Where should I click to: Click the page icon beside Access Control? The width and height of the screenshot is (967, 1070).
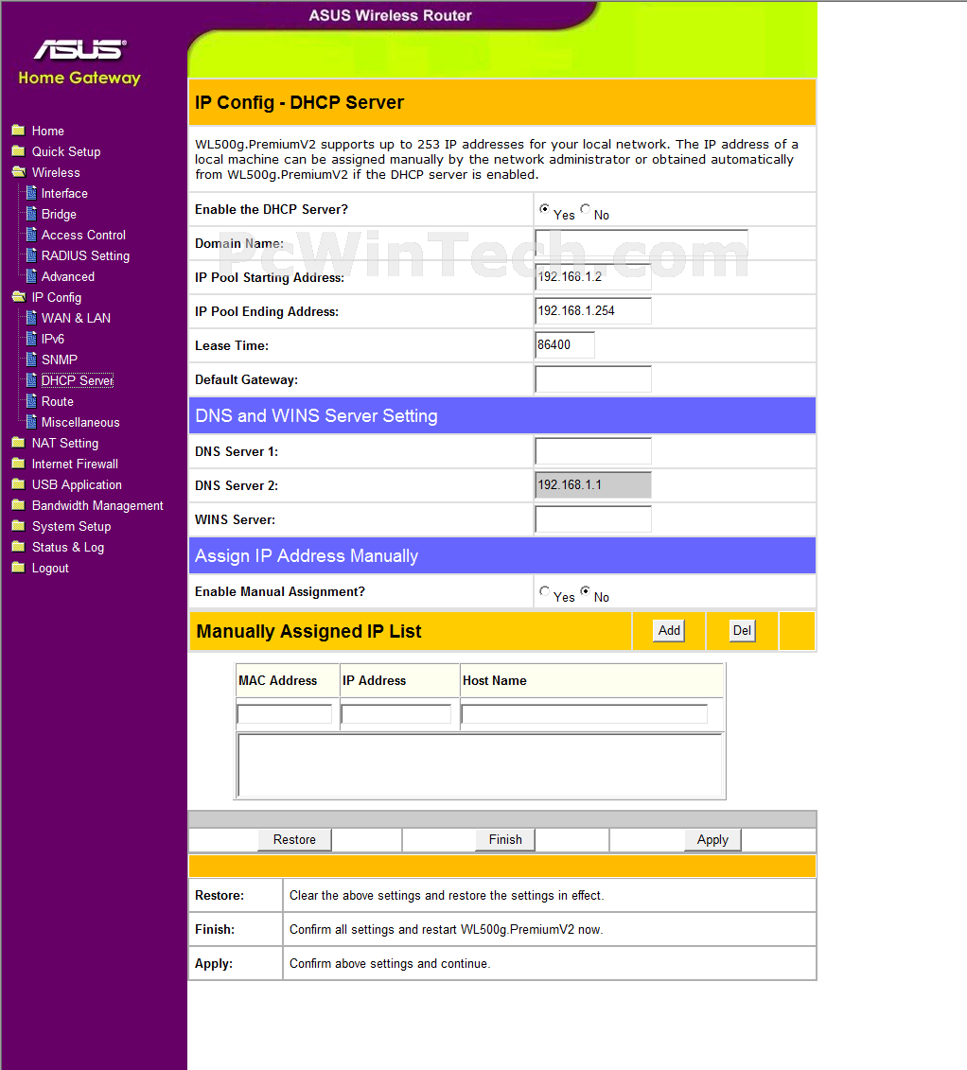tap(31, 235)
